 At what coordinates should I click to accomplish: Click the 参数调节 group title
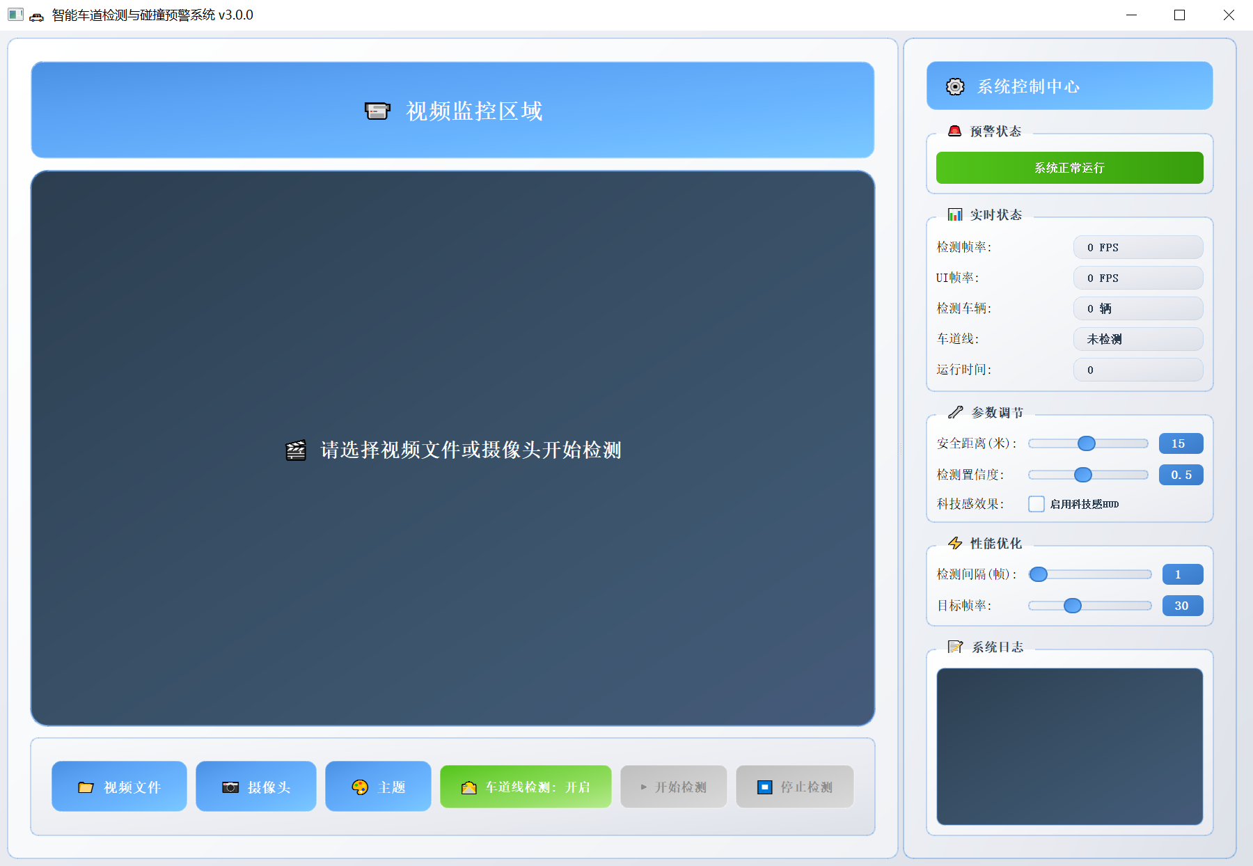998,412
